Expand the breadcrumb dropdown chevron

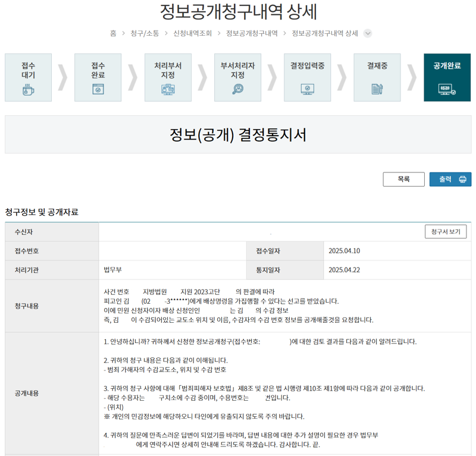[x=368, y=33]
